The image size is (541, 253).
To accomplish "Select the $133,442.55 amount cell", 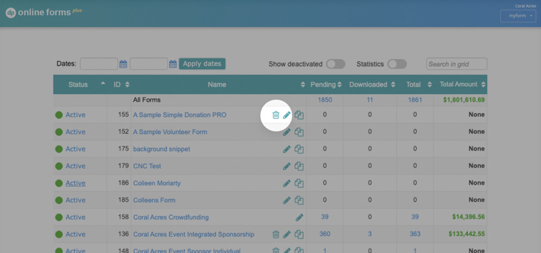I will (467, 234).
